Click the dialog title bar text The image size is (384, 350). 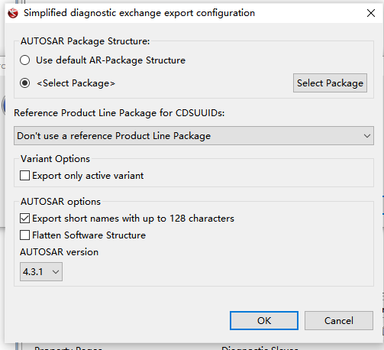pyautogui.click(x=139, y=13)
